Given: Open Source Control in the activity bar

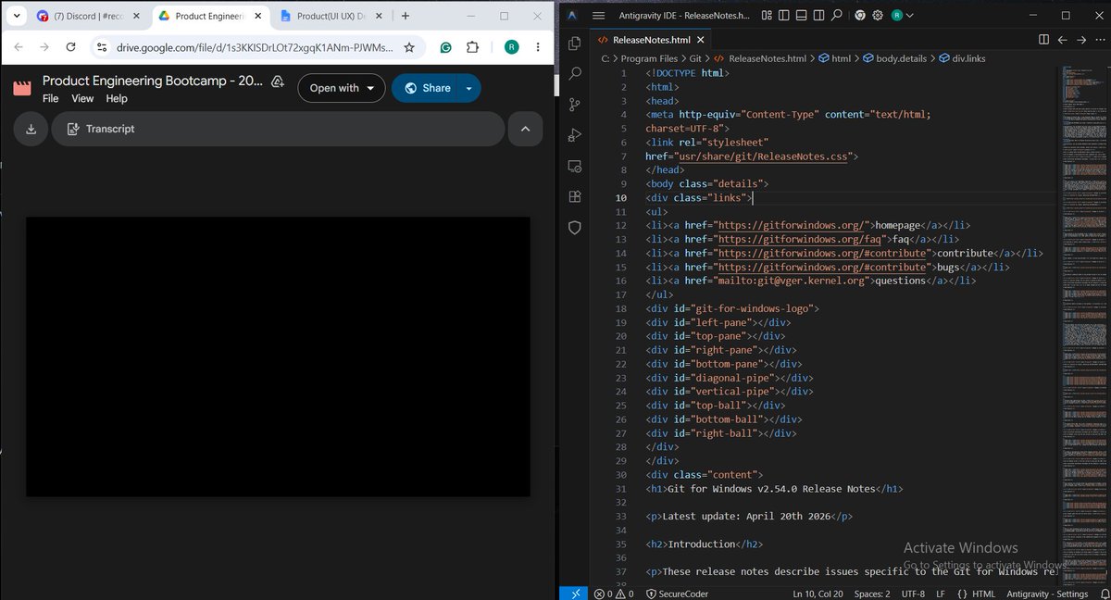Looking at the screenshot, I should coord(574,105).
